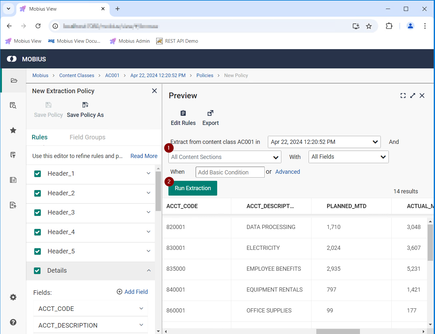
Task: Click the Export icon in Preview
Action: point(210,113)
